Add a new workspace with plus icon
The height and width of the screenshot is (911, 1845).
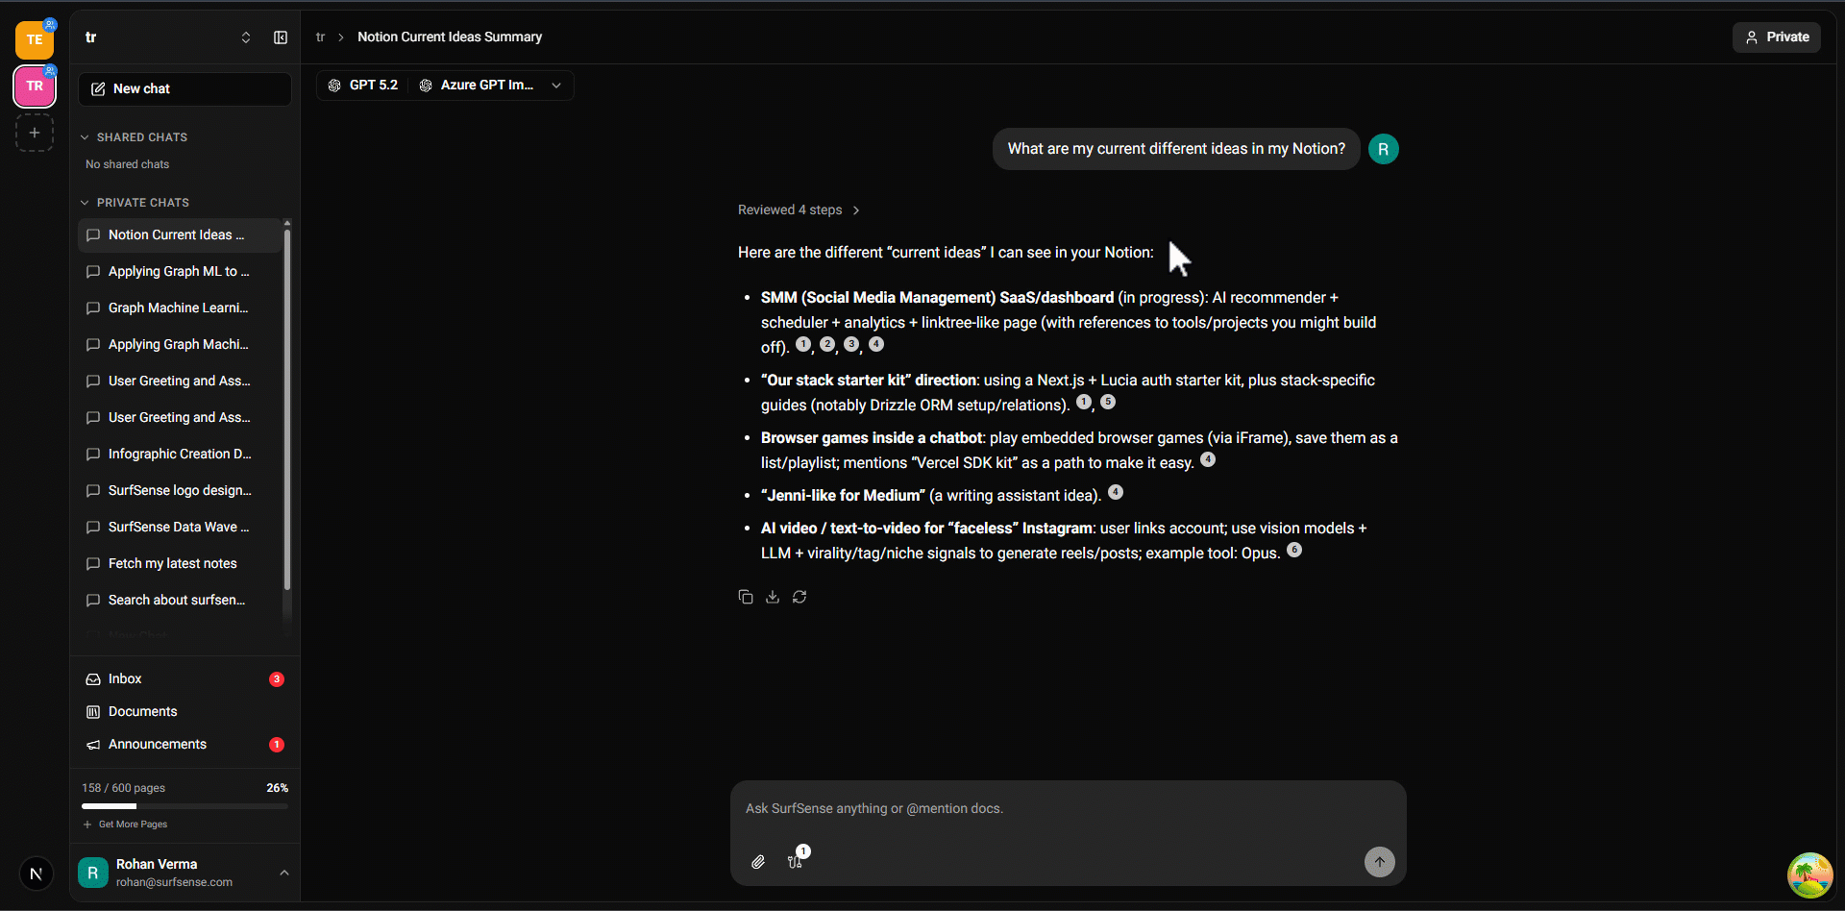coord(35,133)
